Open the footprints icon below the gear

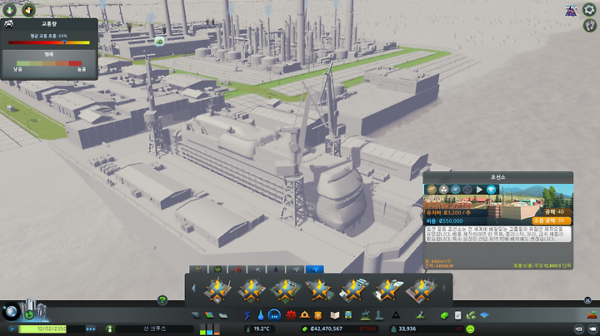click(589, 26)
